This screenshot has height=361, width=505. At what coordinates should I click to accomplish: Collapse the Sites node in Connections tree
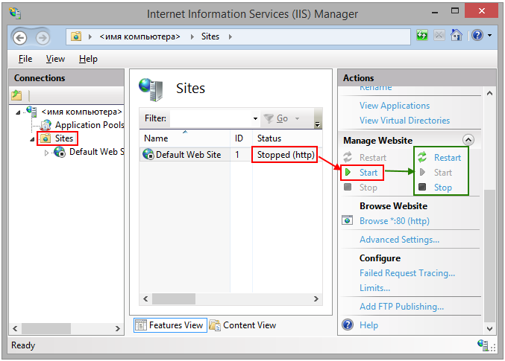click(32, 139)
